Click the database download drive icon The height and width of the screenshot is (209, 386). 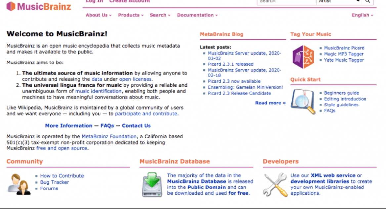(x=152, y=185)
